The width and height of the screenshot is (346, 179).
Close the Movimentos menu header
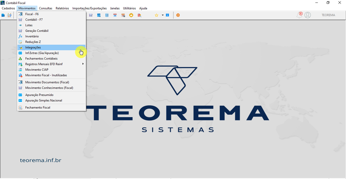27,8
